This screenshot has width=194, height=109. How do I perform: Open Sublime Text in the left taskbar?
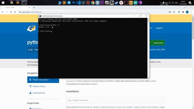click(x=18, y=3)
